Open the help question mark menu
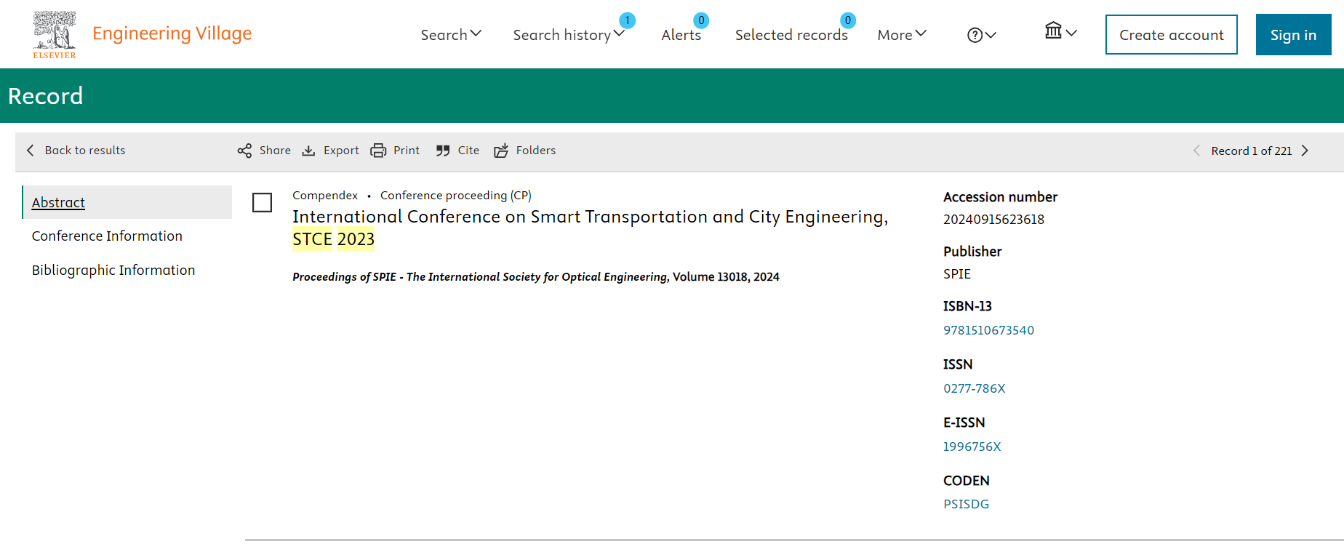Screen dimensions: 1344x544 point(981,34)
